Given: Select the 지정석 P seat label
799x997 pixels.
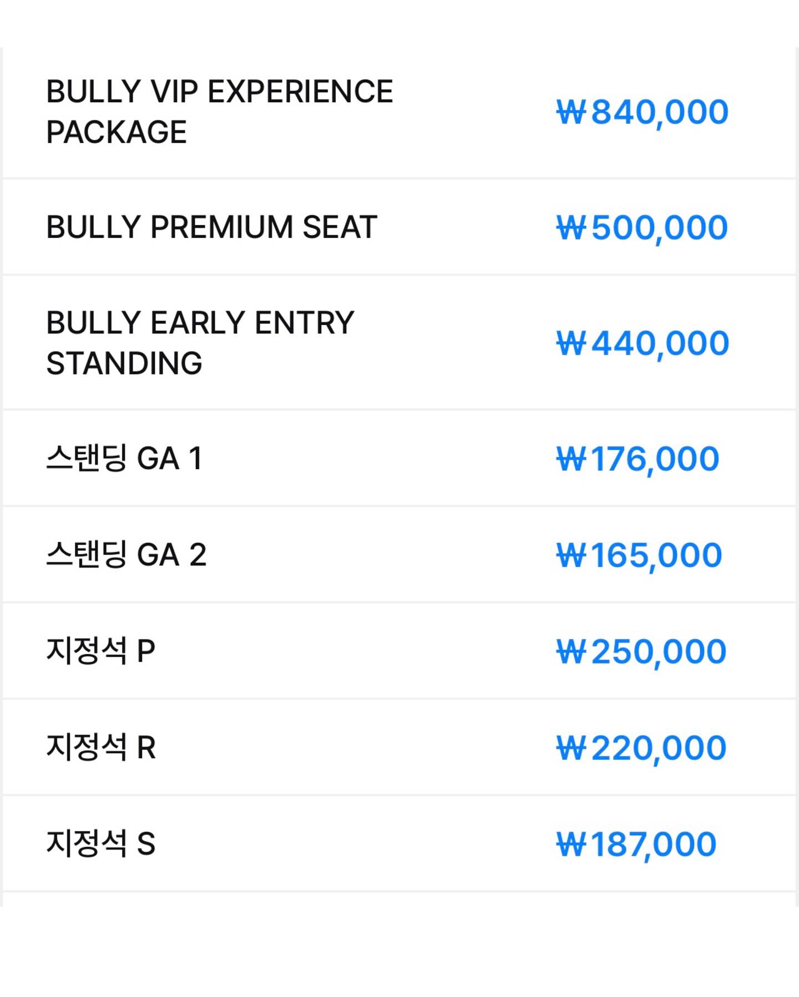Looking at the screenshot, I should [x=100, y=650].
